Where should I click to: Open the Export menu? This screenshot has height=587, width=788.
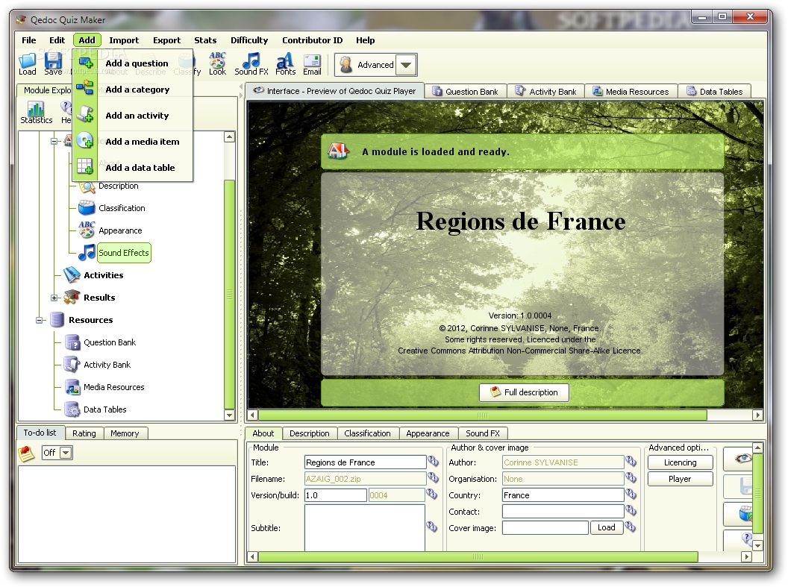[167, 40]
